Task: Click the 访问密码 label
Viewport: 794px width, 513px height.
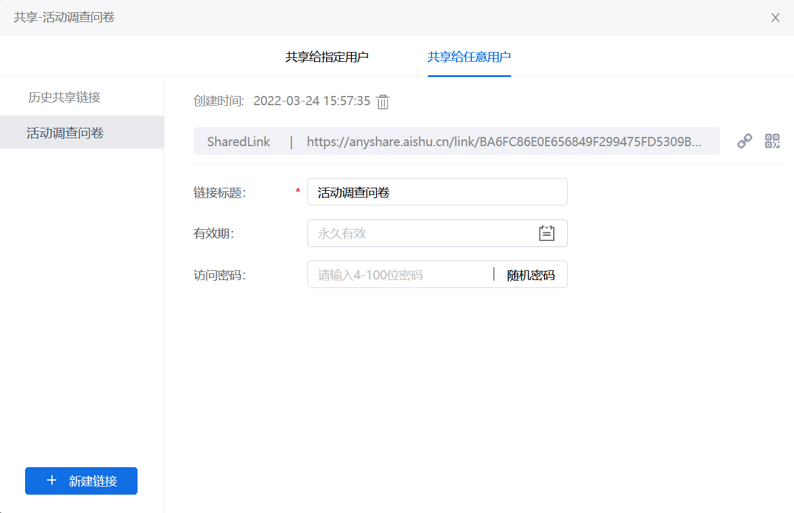Action: (x=219, y=275)
